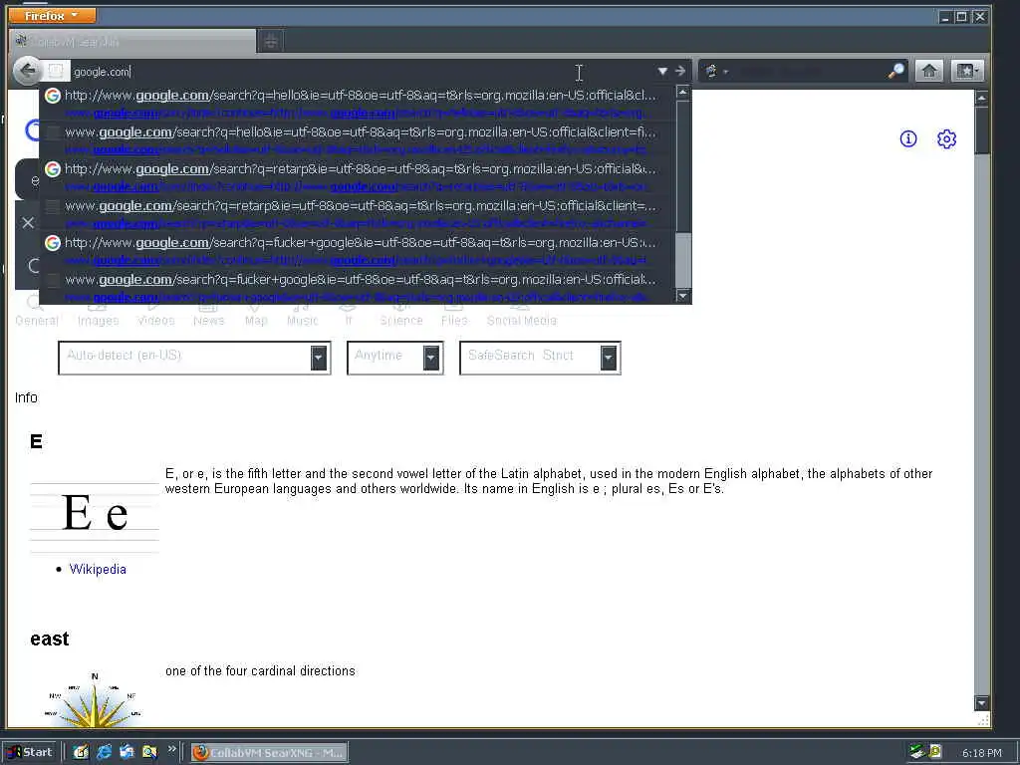Open the Home page button
Image resolution: width=1020 pixels, height=765 pixels.
click(x=929, y=71)
